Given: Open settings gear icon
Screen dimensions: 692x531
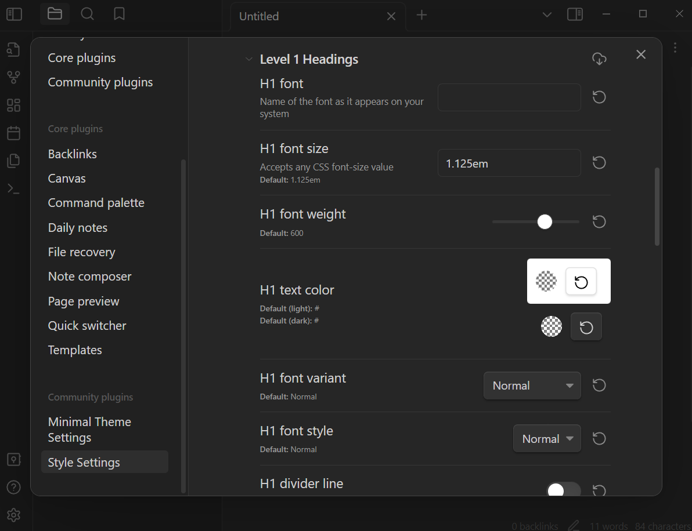Looking at the screenshot, I should [14, 515].
